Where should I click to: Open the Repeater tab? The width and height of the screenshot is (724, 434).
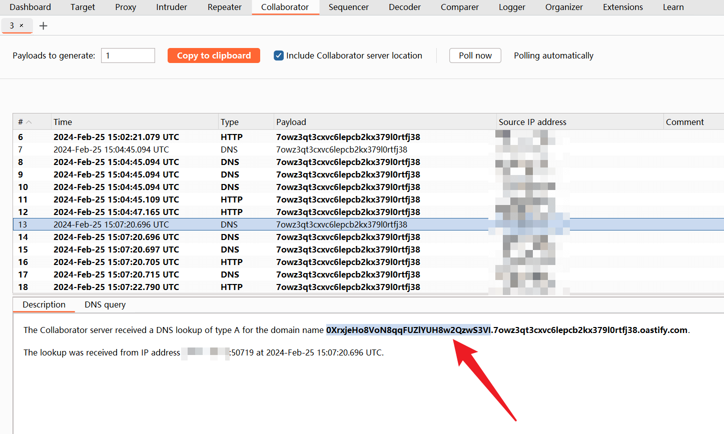click(224, 7)
